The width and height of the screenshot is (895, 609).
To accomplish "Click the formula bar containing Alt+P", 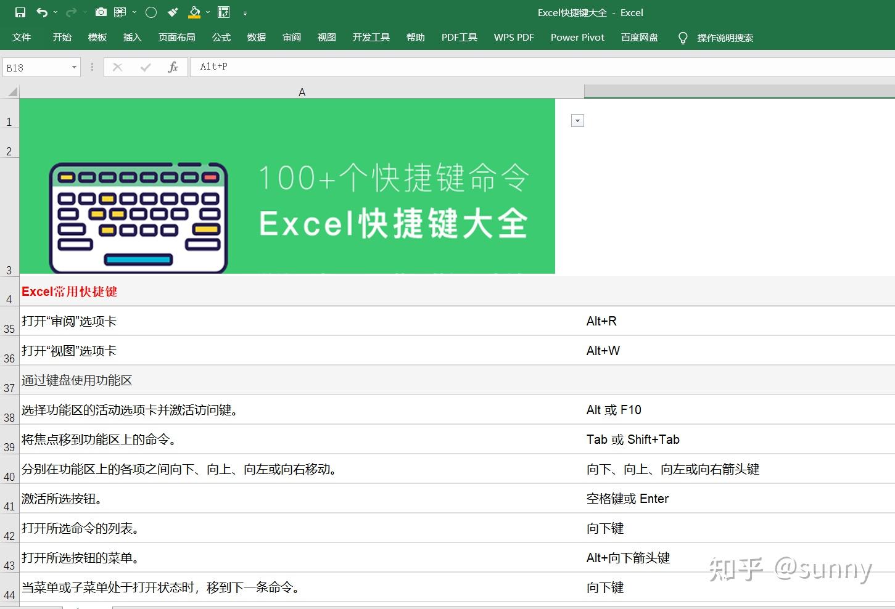I will coord(542,67).
